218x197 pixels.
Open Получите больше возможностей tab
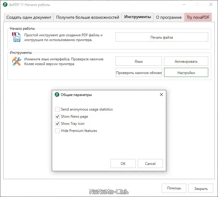click(x=88, y=17)
